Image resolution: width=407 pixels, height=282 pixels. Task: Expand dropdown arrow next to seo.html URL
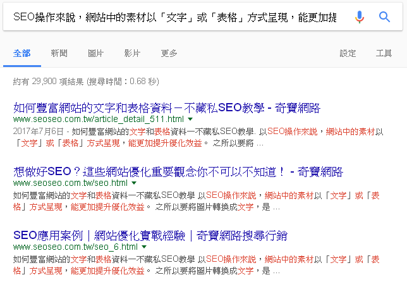click(x=134, y=183)
